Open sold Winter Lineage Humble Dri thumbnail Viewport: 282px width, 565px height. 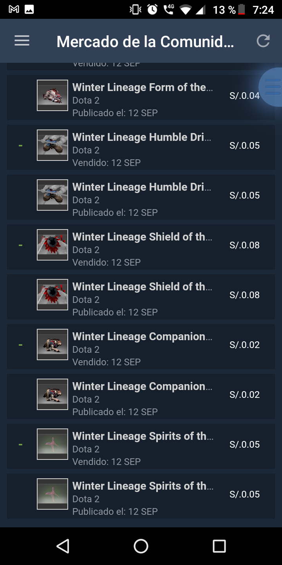tap(52, 145)
